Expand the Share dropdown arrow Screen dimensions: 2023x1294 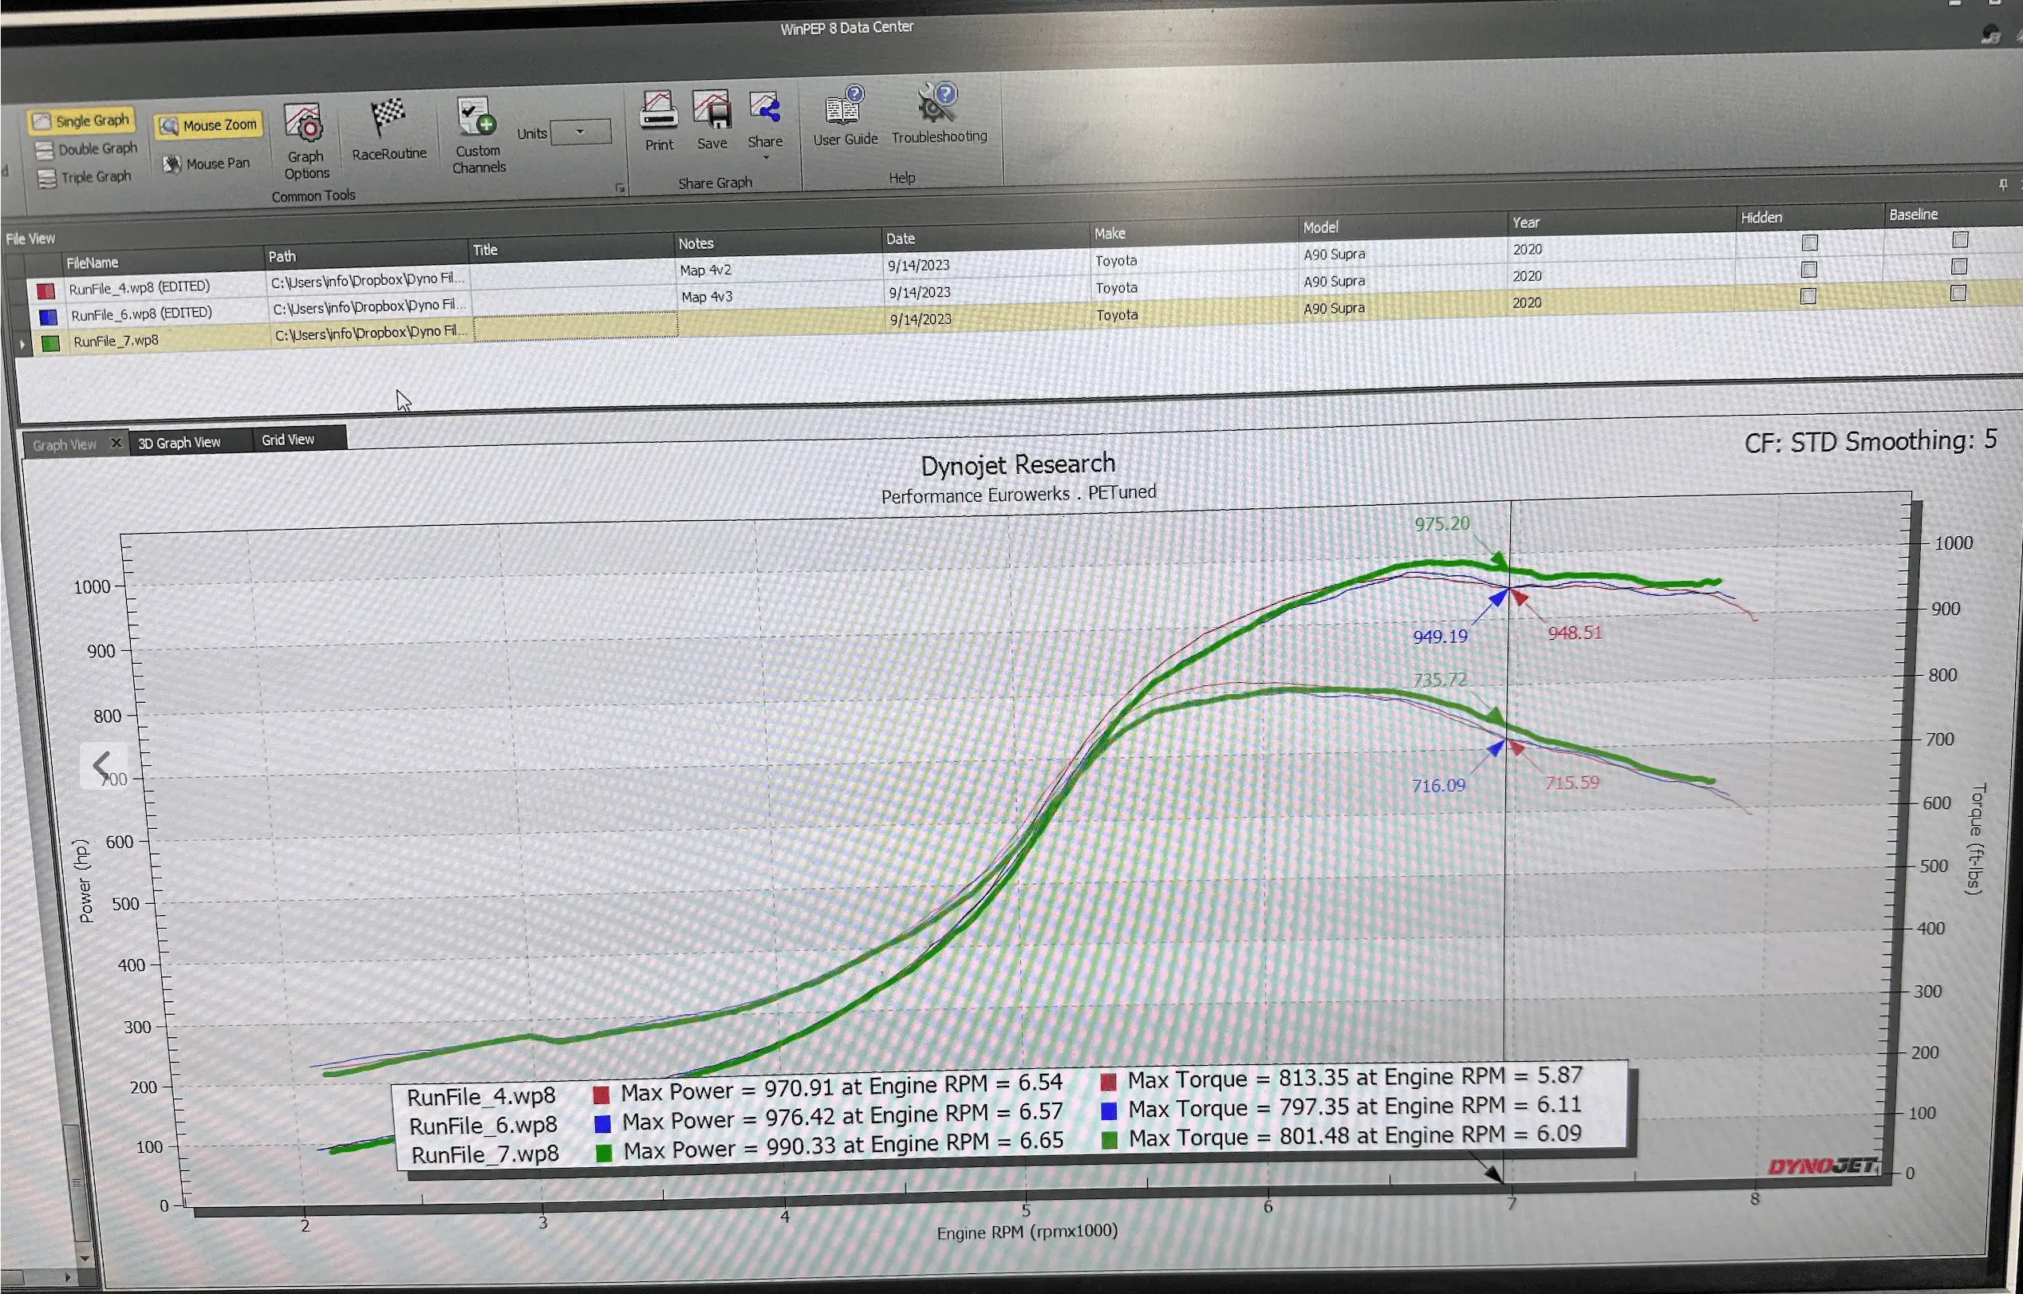(x=765, y=158)
